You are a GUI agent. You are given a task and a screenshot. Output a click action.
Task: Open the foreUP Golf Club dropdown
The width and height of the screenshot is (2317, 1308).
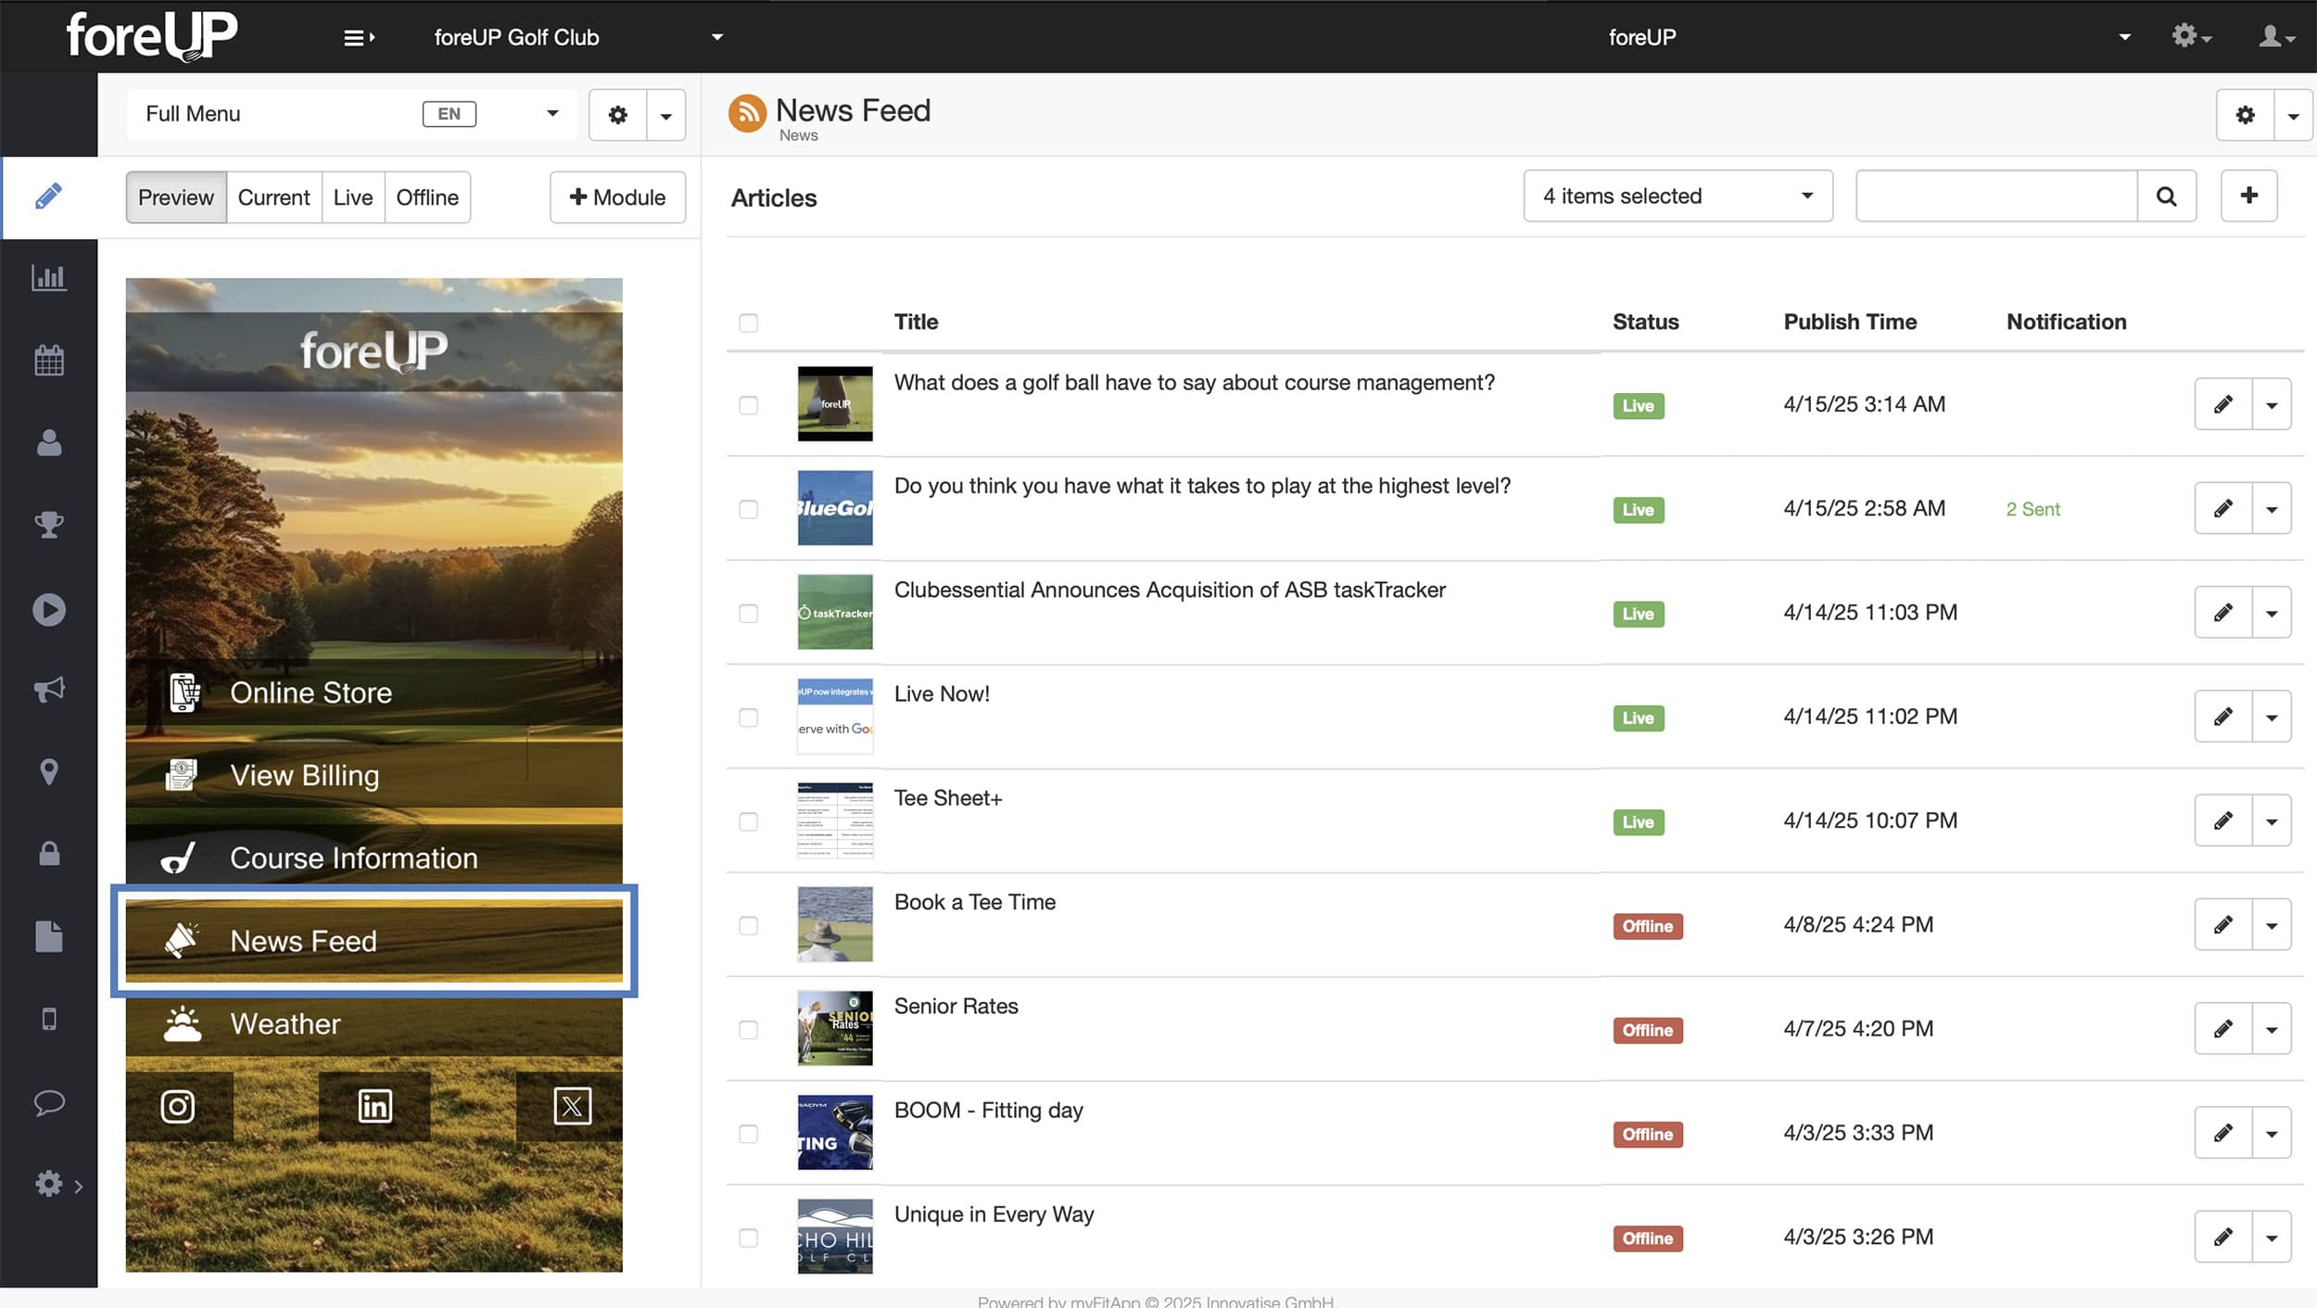click(578, 37)
